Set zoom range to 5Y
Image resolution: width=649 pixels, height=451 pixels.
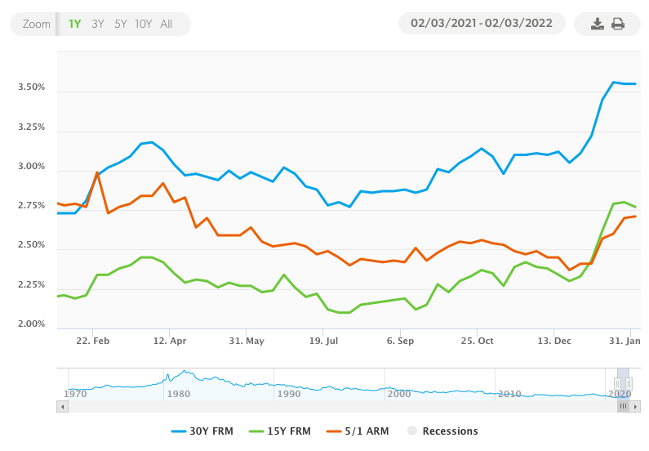pos(120,24)
